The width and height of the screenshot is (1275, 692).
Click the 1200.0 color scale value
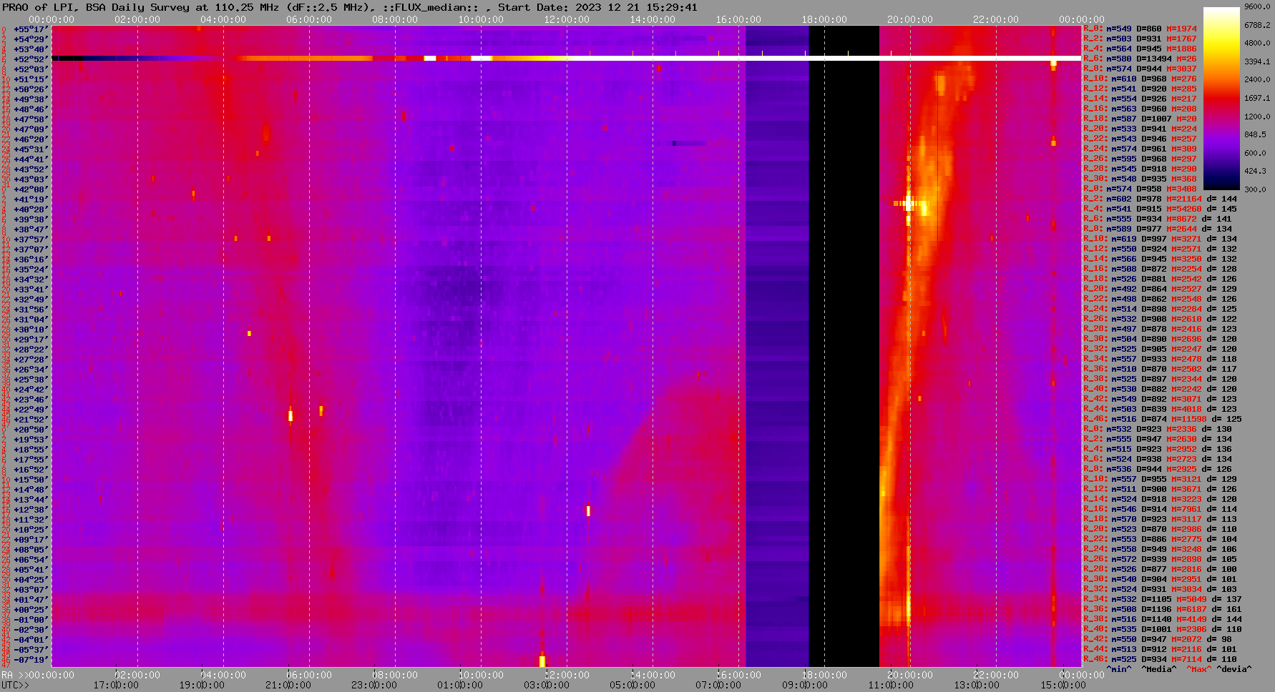tap(1257, 116)
